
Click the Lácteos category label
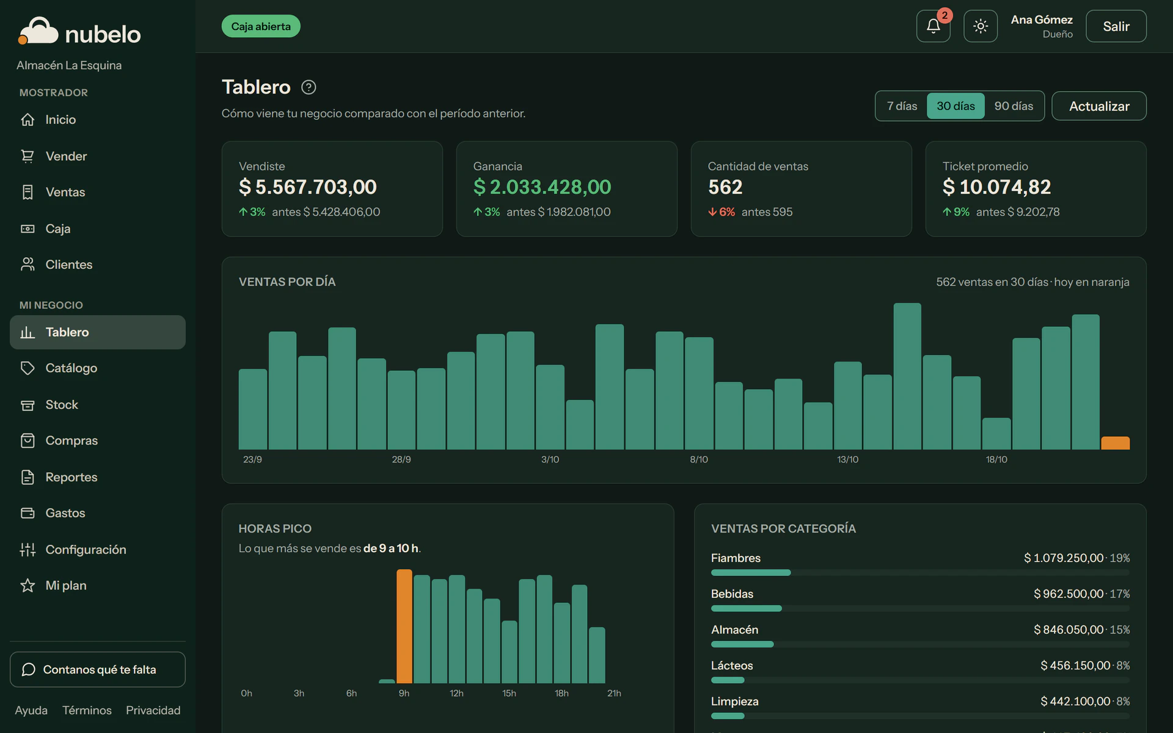point(732,666)
